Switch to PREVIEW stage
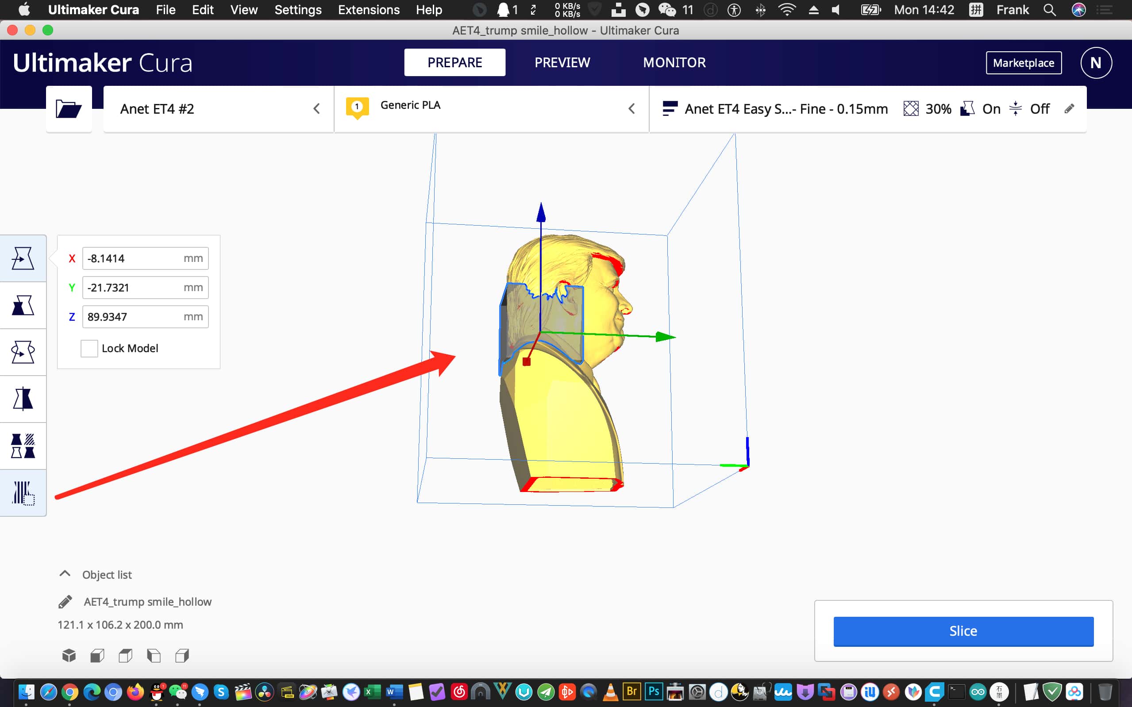Image resolution: width=1132 pixels, height=707 pixels. tap(562, 63)
